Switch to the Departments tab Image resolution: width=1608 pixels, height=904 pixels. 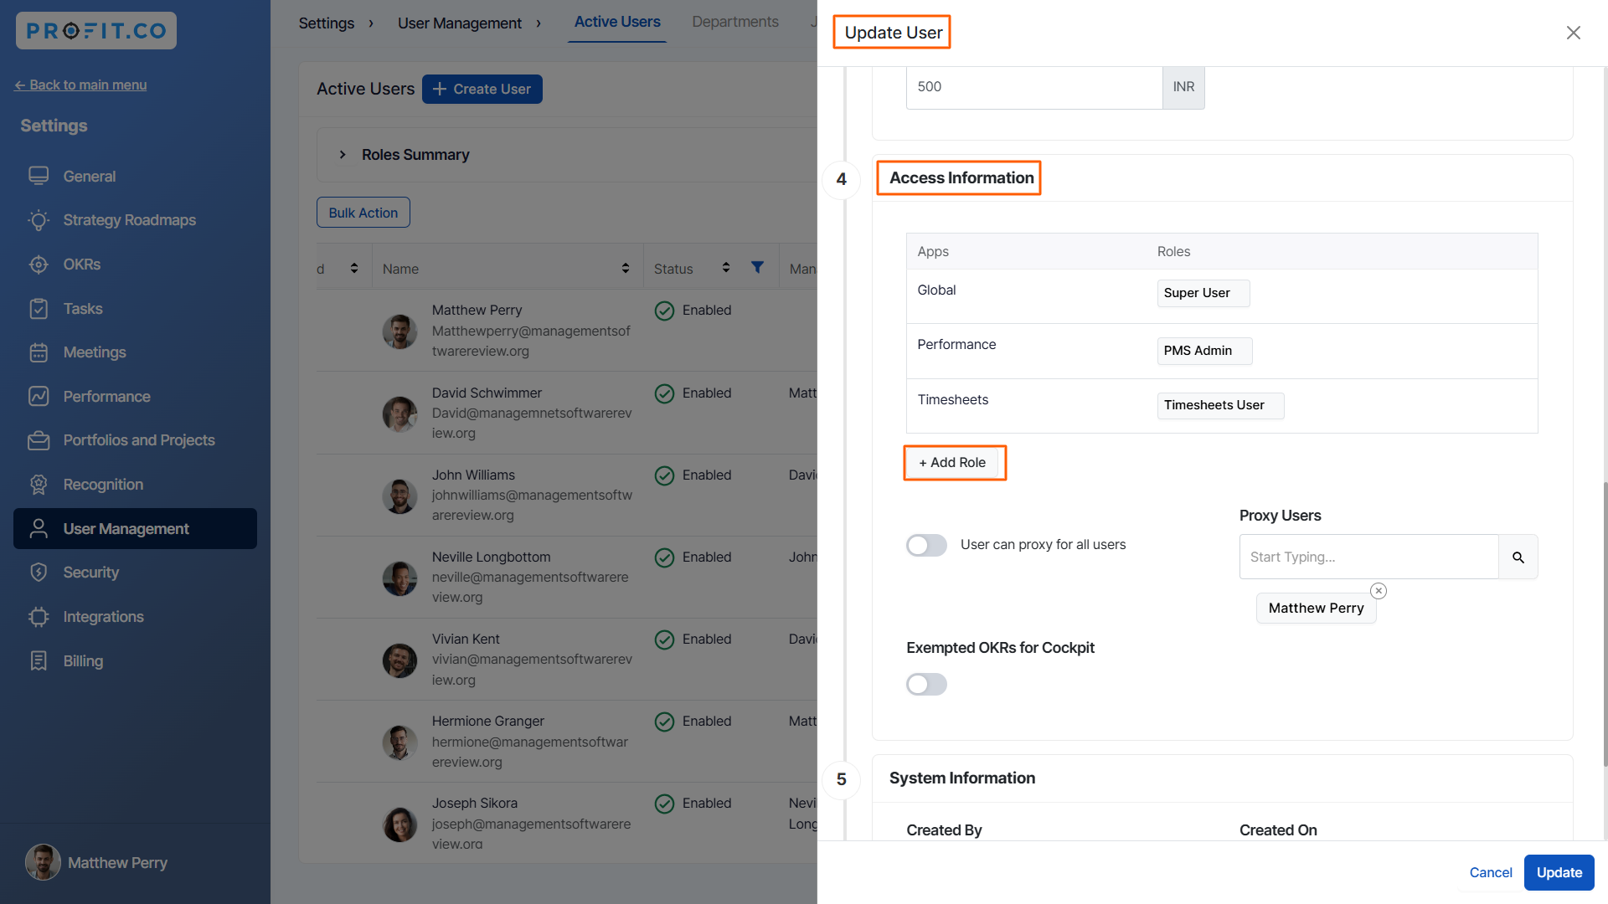[x=734, y=22]
